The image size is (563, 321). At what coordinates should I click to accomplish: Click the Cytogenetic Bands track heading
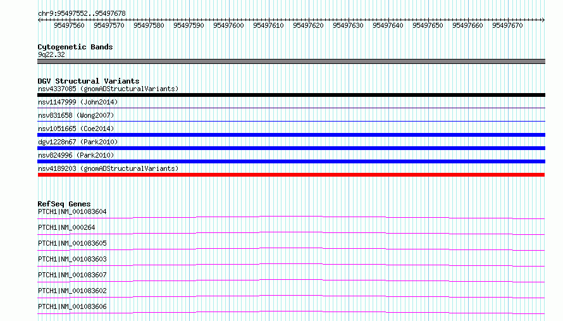(75, 47)
